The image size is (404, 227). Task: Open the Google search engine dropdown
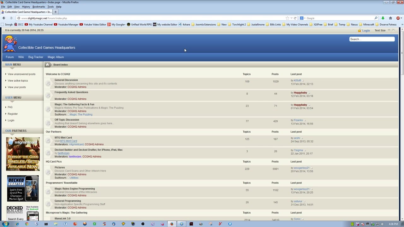point(303,18)
